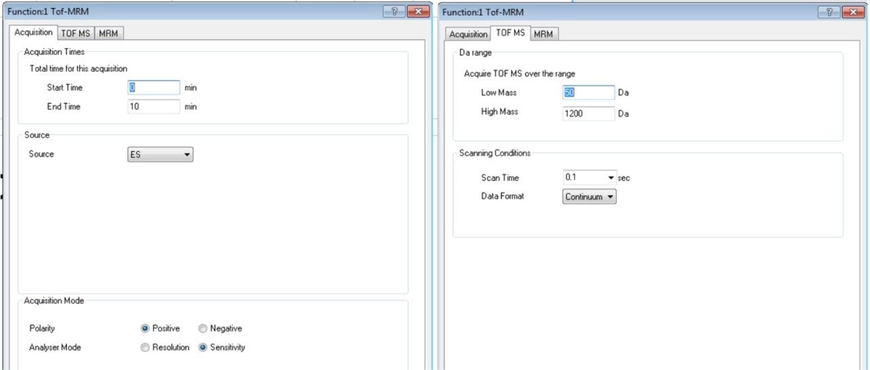The width and height of the screenshot is (870, 370).
Task: Select Positive polarity radio button
Action: pos(145,329)
